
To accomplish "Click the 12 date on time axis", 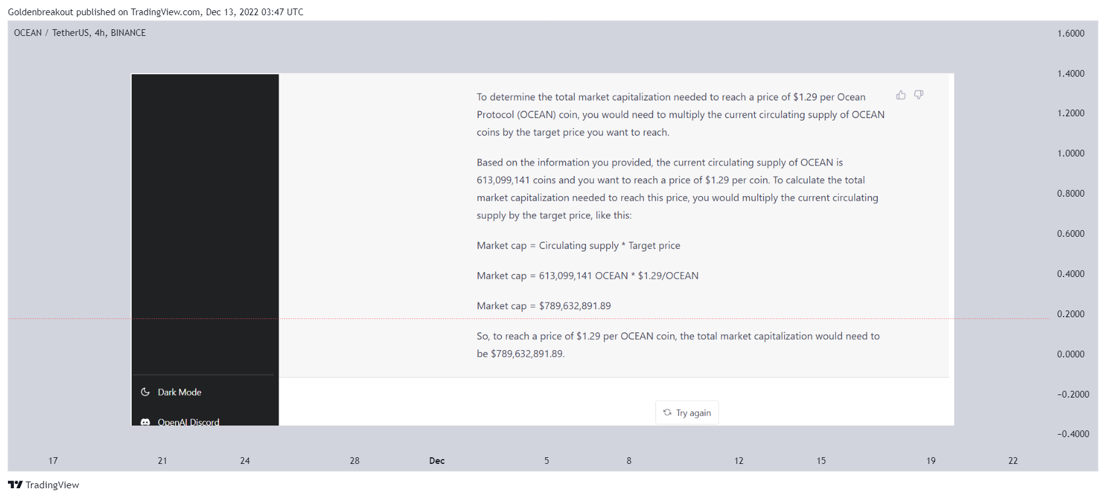I will click(738, 461).
